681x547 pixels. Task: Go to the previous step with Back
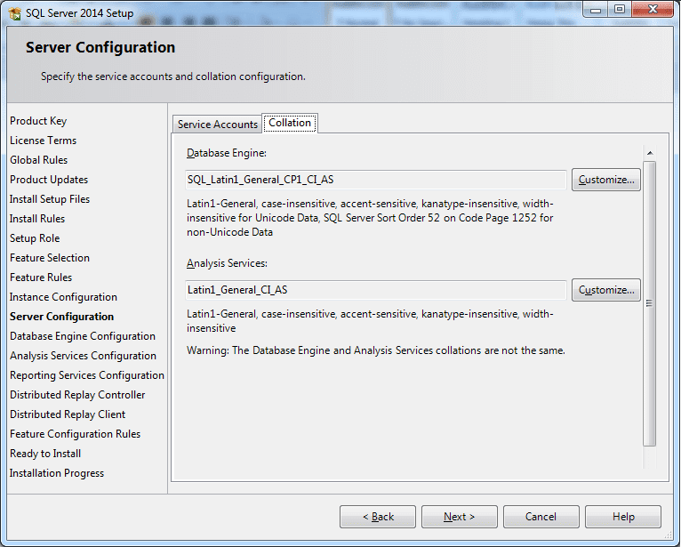pos(378,517)
